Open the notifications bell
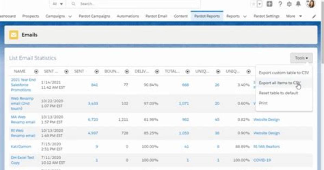 click(298, 4)
